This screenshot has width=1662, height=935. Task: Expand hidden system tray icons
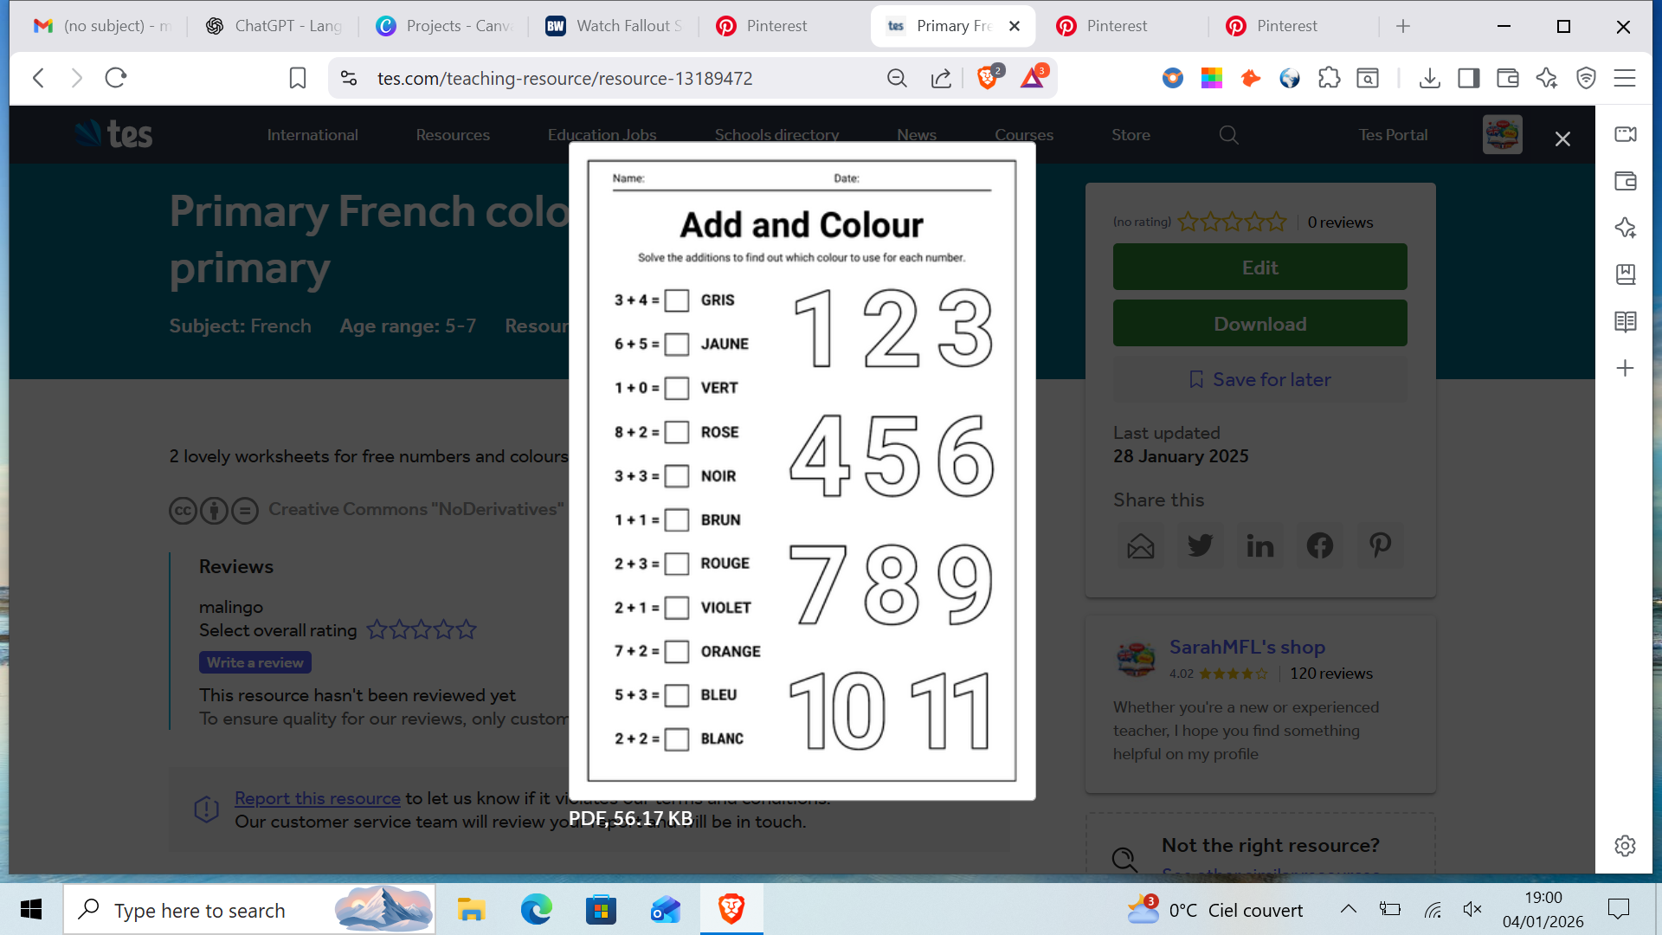click(1348, 910)
